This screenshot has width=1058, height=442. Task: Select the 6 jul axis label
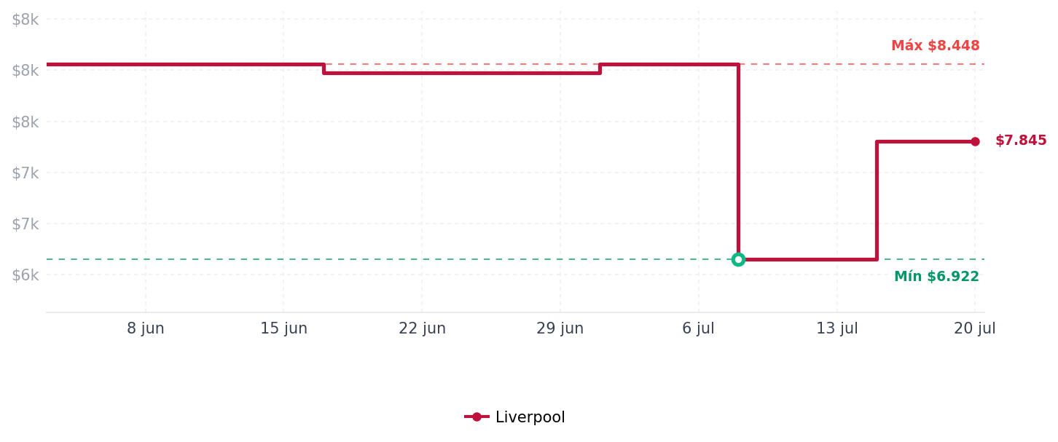[x=698, y=328]
